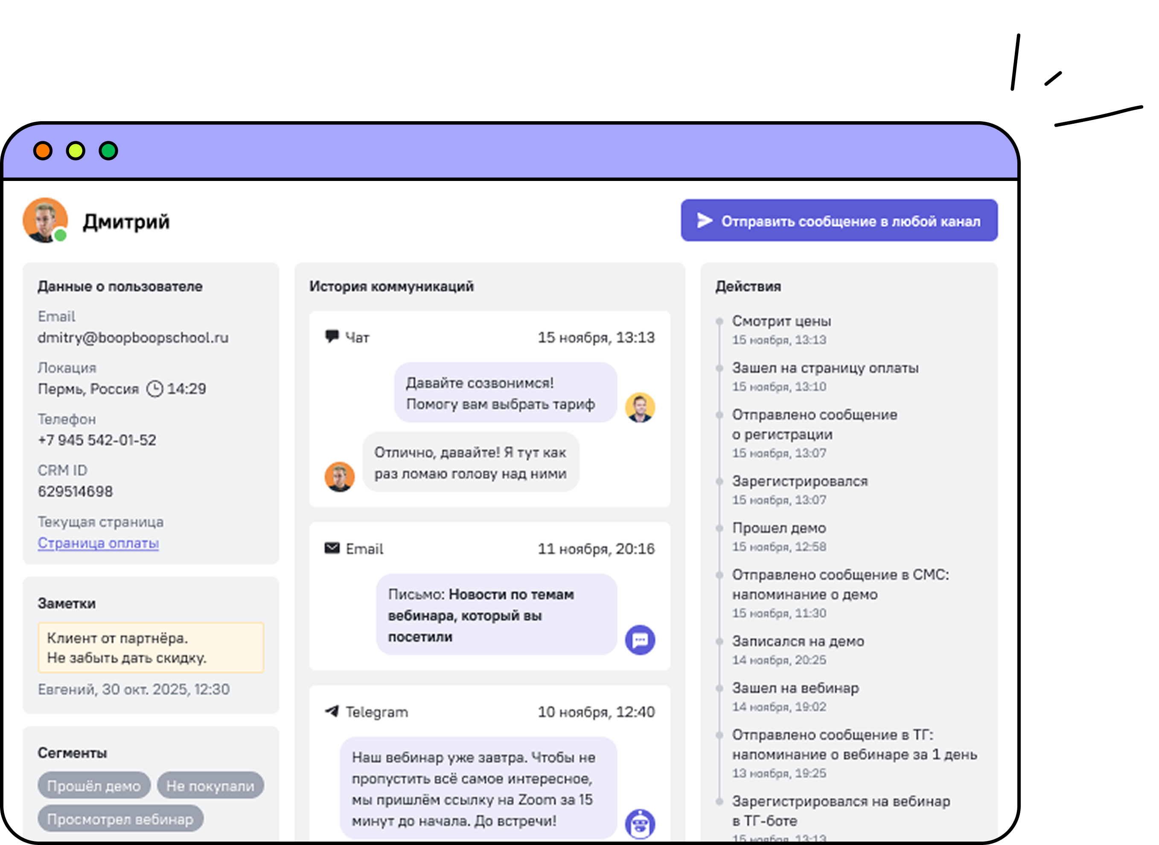Click the CRM ID value 629514698
This screenshot has width=1159, height=845.
(x=75, y=491)
